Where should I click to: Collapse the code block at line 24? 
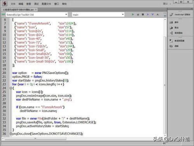click(11, 88)
